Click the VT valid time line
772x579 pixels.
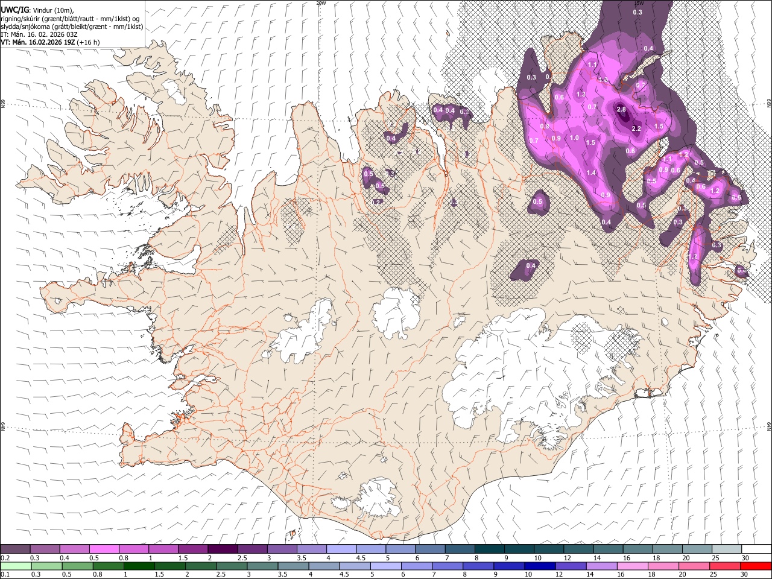pos(51,42)
